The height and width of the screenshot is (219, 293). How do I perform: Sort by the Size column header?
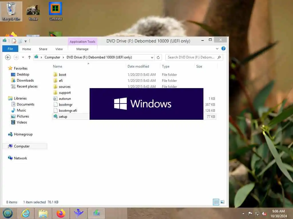click(x=199, y=66)
